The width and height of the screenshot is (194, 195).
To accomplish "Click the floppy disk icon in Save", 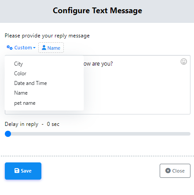I will 17,171.
